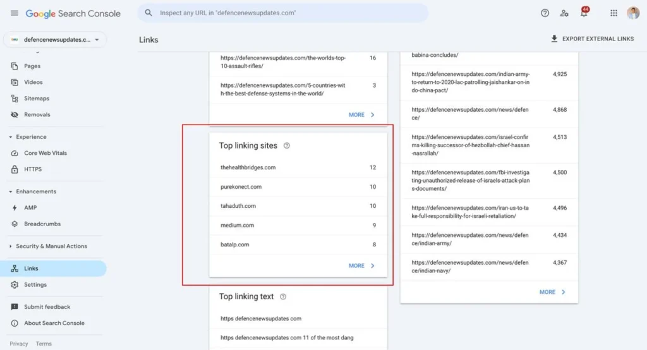Select medium.com linking site row
The image size is (647, 350).
click(298, 226)
